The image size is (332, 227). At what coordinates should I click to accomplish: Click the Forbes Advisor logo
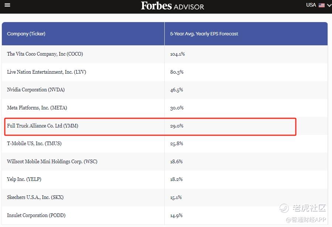click(172, 6)
